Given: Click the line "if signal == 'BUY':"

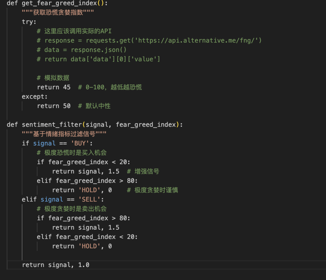Looking at the screenshot, I should (57, 143).
